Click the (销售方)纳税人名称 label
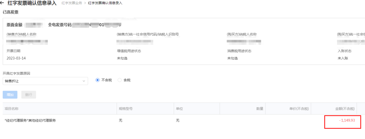 [x=21, y=34]
